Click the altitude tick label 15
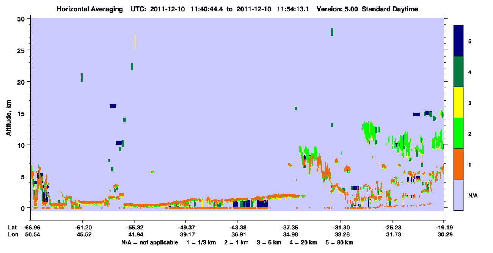The image size is (493, 253). pyautogui.click(x=22, y=113)
